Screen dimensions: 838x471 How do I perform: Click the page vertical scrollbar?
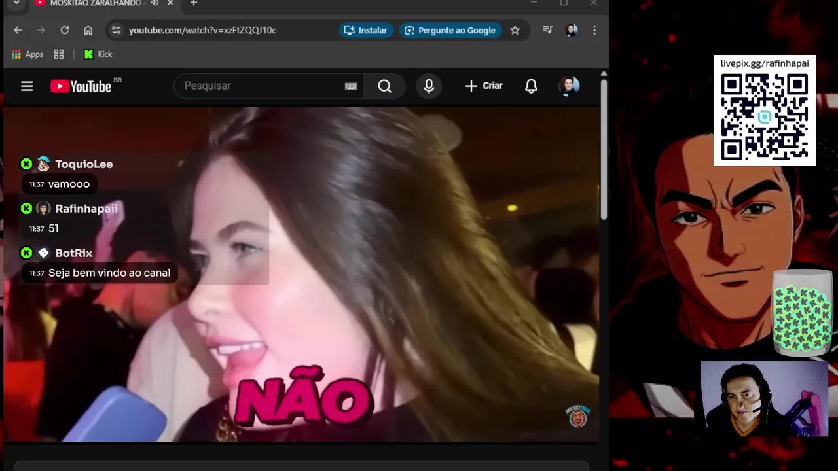[604, 149]
